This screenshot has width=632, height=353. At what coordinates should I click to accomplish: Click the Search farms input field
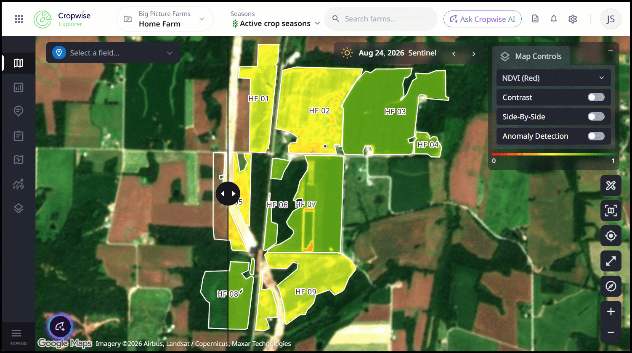point(381,19)
